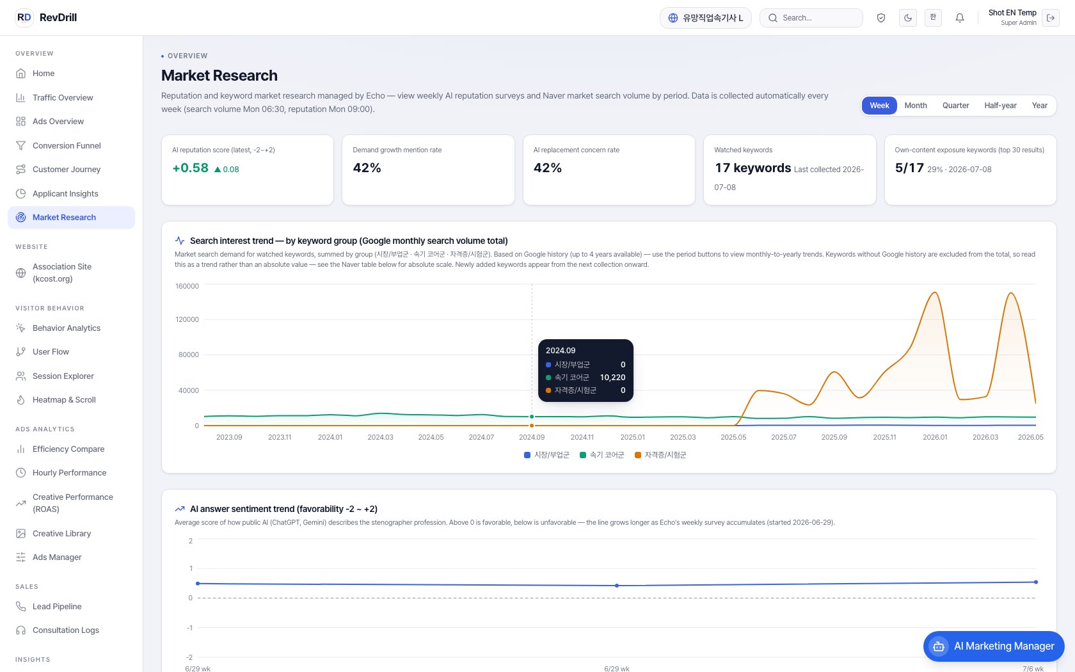This screenshot has height=672, width=1075.
Task: Open Association Site globe icon
Action: (21, 273)
